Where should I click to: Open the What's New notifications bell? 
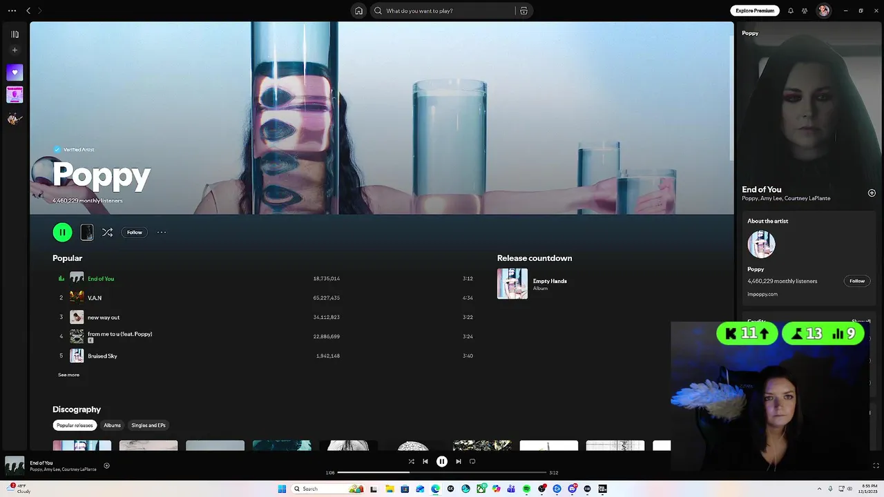point(791,10)
